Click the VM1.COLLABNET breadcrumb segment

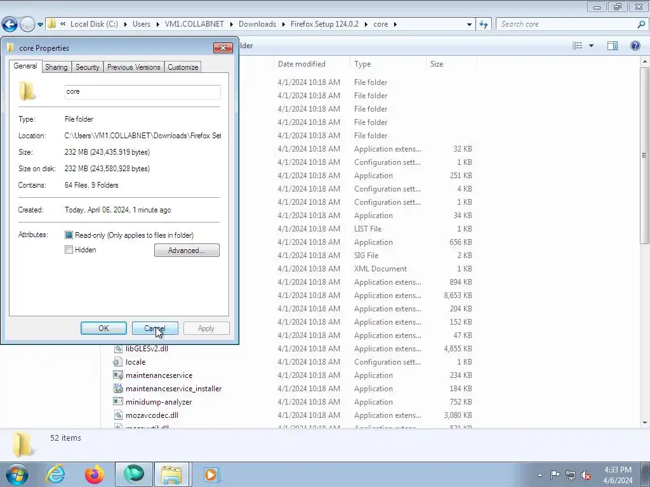pos(194,24)
